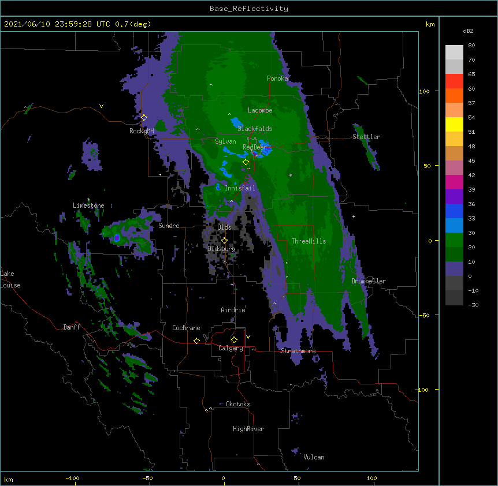Click the Vulcan town label
The width and height of the screenshot is (498, 486).
click(314, 457)
